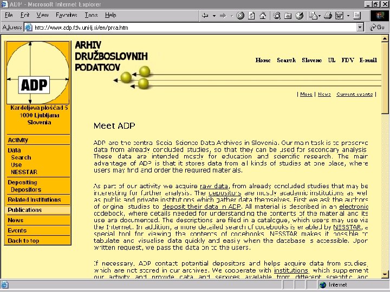Open the address bar URL dropdown

(360, 28)
